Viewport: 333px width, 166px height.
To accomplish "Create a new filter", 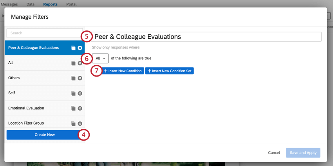I will (x=45, y=135).
